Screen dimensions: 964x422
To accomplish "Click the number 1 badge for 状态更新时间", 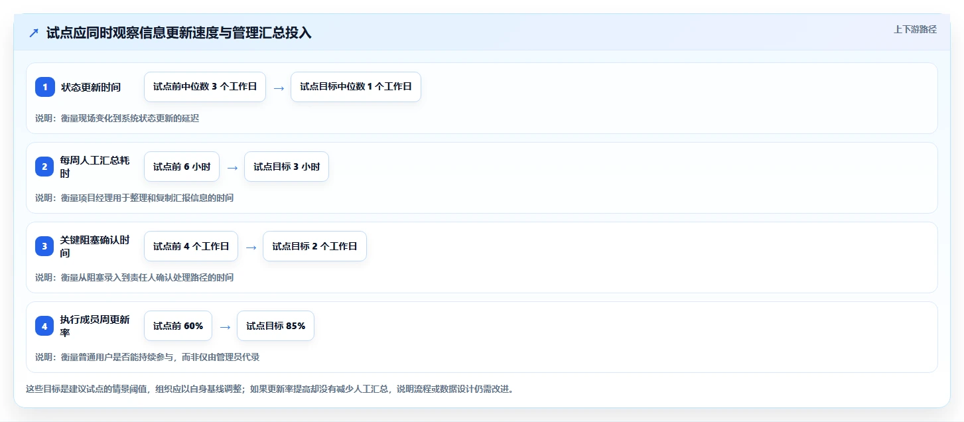I will pos(45,87).
